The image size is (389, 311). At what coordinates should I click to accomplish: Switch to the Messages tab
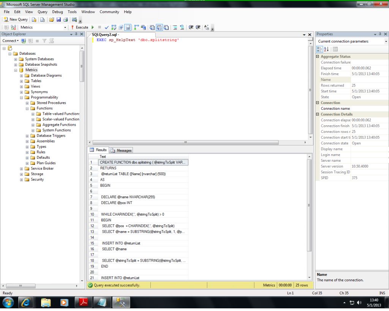[121, 150]
